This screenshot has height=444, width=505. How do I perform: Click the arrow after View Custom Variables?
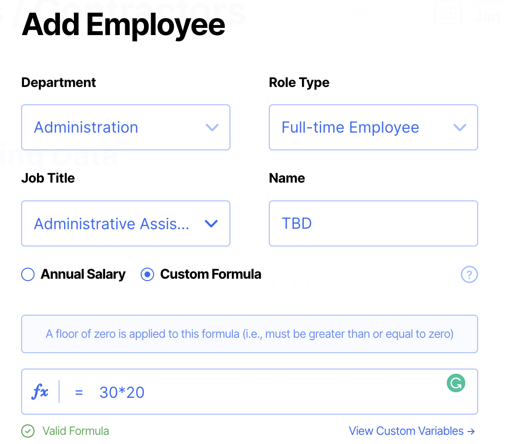tap(471, 431)
